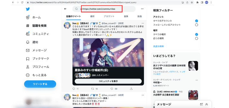Select すべてのアカウント radio option
Screen dimensions: 229x108
[x=196, y=21]
